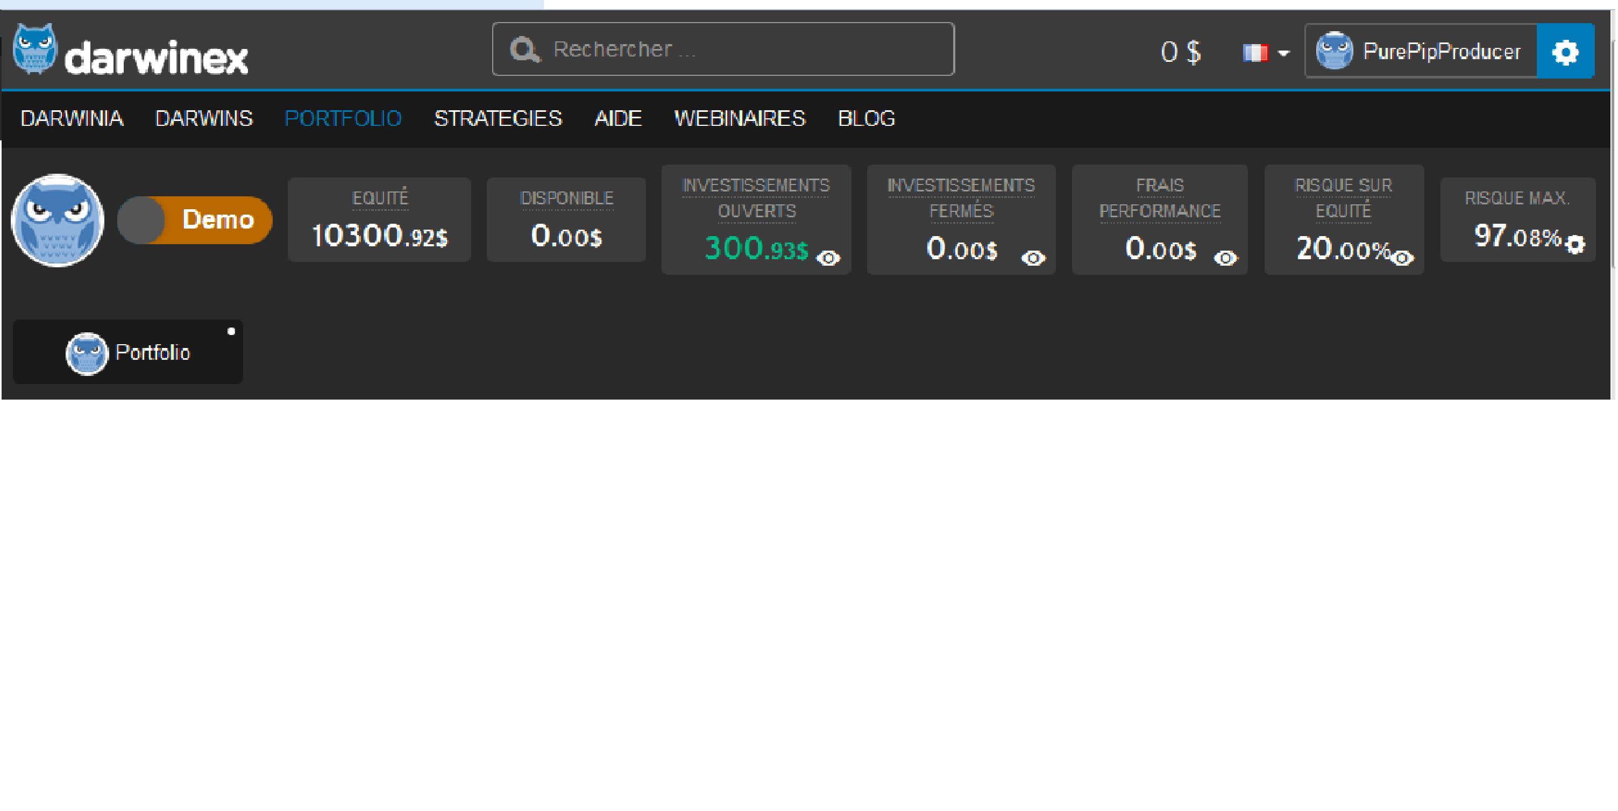Open the WEBINAIRES link
The height and width of the screenshot is (811, 1618).
pyautogui.click(x=739, y=118)
